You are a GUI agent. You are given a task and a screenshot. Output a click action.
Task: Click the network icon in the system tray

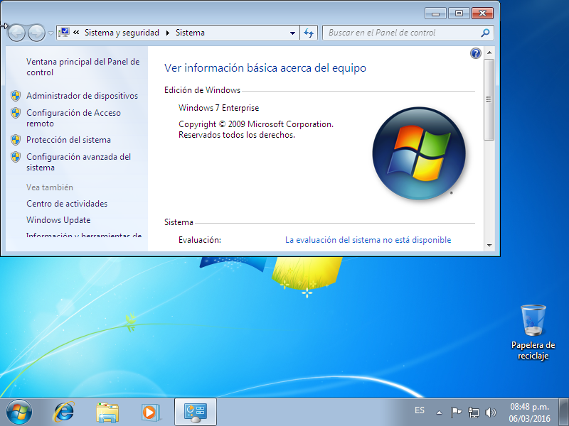coord(474,412)
